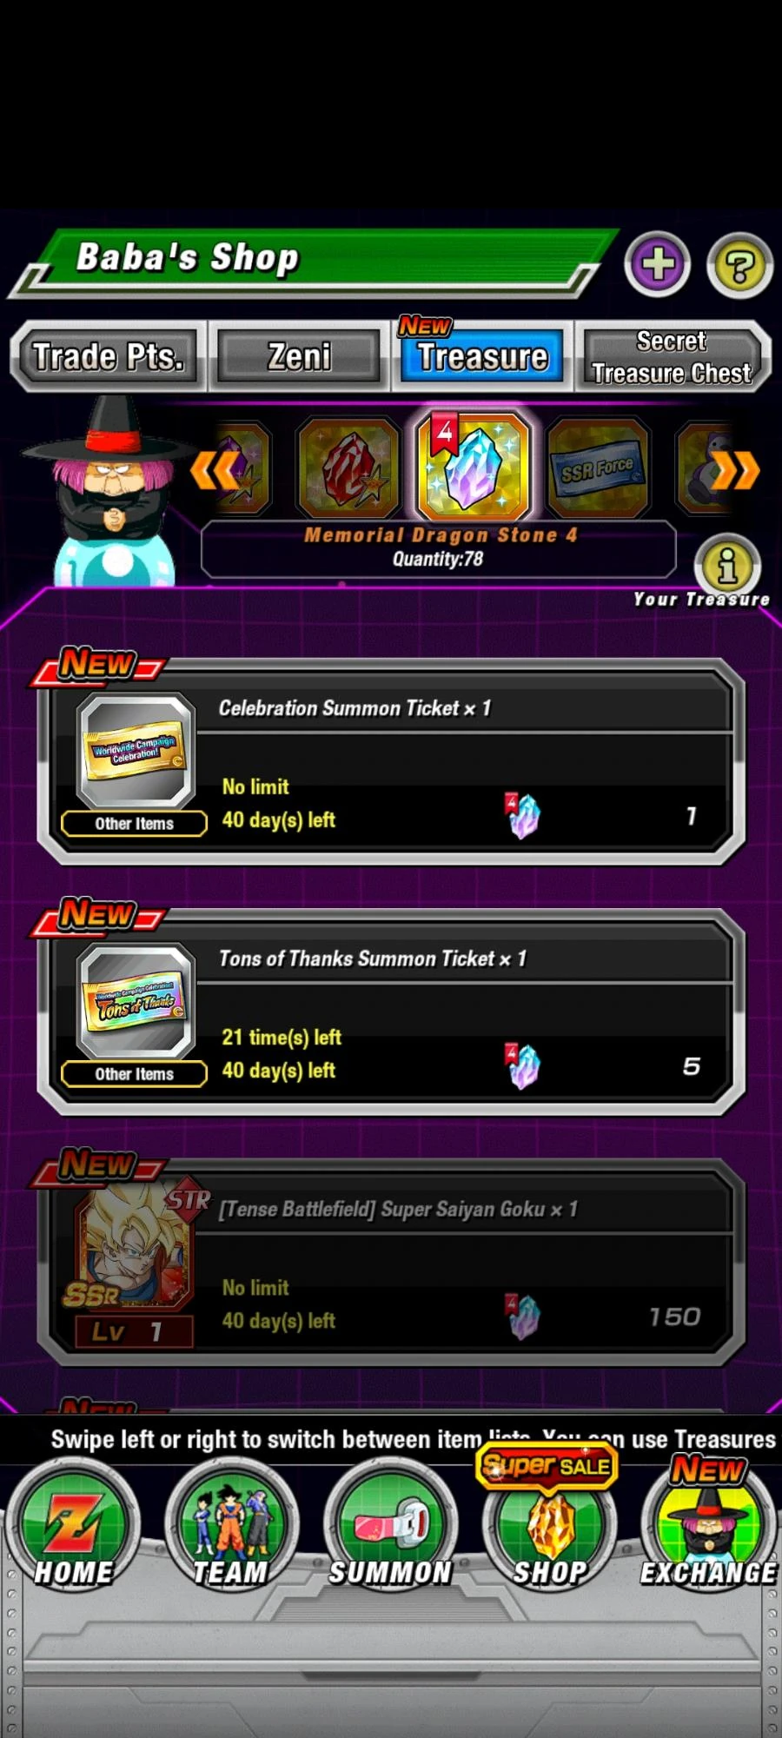Screen dimensions: 782x1738
Task: Open the Summon menu icon
Action: coord(390,1528)
